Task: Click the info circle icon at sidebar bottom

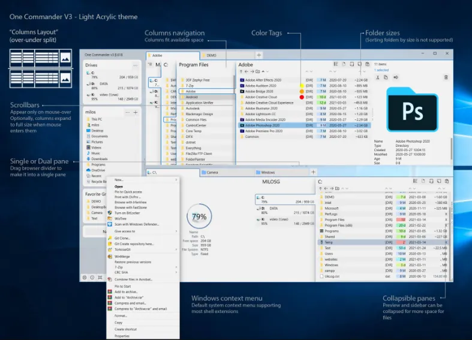Action: click(92, 278)
